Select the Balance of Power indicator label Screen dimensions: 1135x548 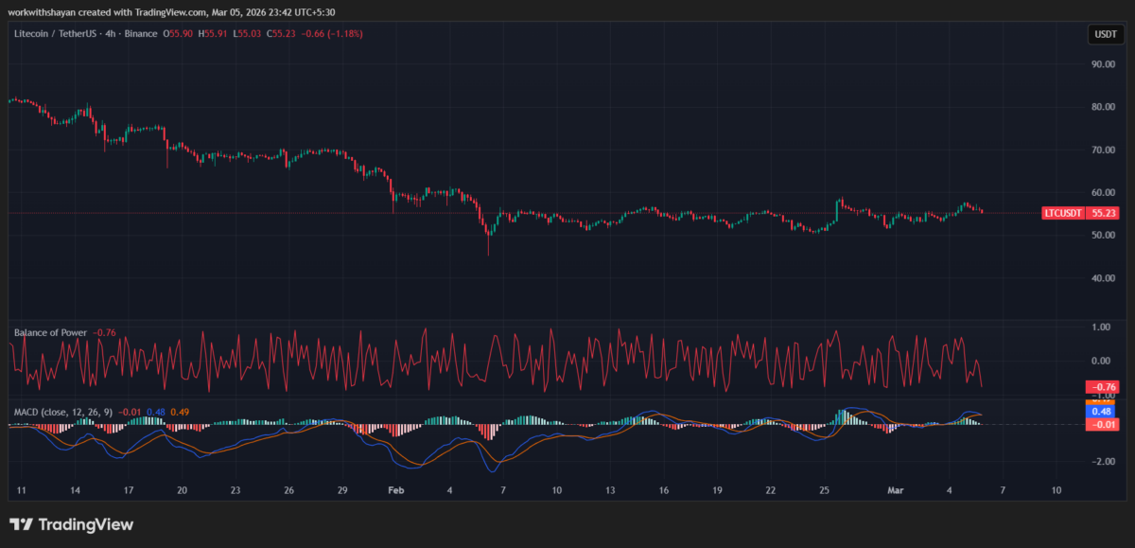click(50, 332)
